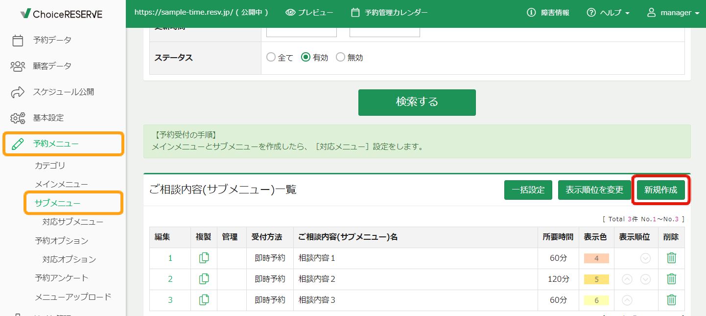The image size is (706, 316).
Task: Open 予約アンケート submenu item
Action: 61,278
